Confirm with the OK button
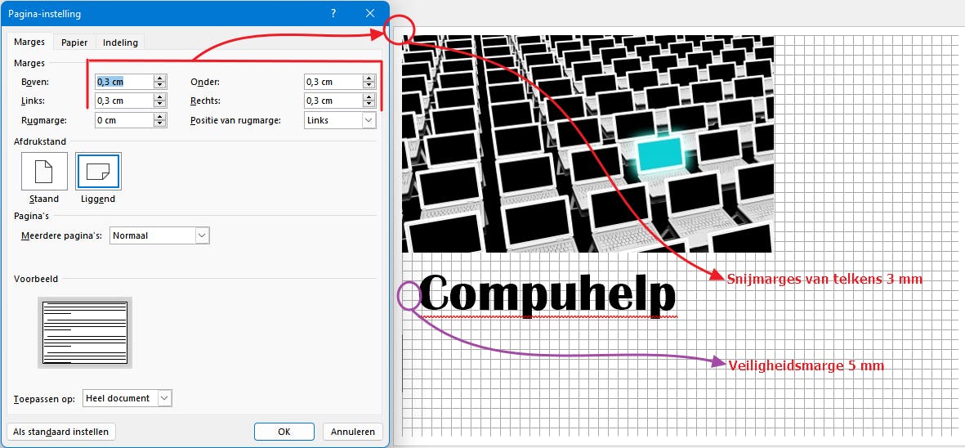This screenshot has height=448, width=965. pyautogui.click(x=284, y=432)
